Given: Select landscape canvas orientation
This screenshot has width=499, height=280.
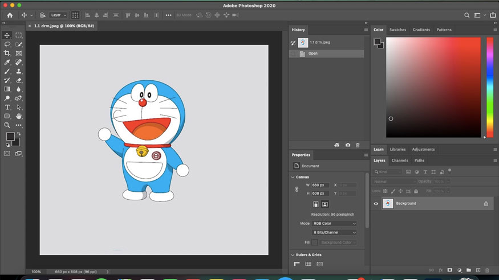Looking at the screenshot, I should pos(324,204).
